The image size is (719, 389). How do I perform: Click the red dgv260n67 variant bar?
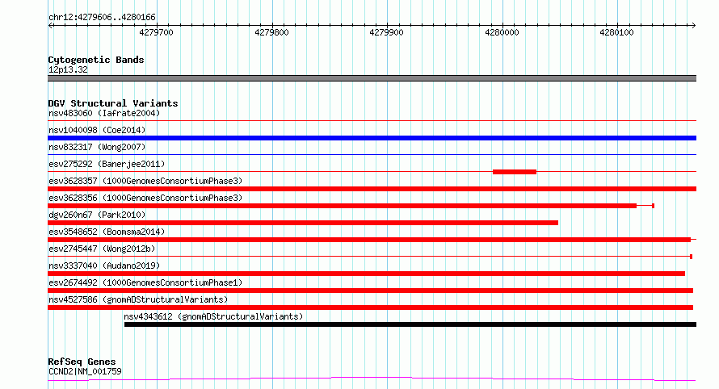click(x=303, y=223)
